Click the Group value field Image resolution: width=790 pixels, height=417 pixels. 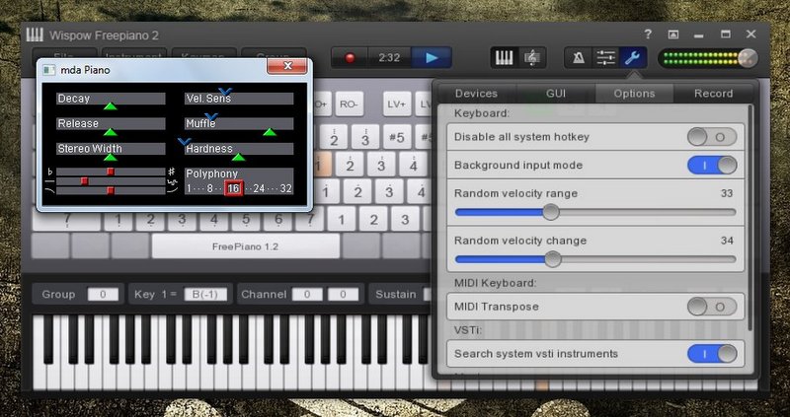(103, 294)
